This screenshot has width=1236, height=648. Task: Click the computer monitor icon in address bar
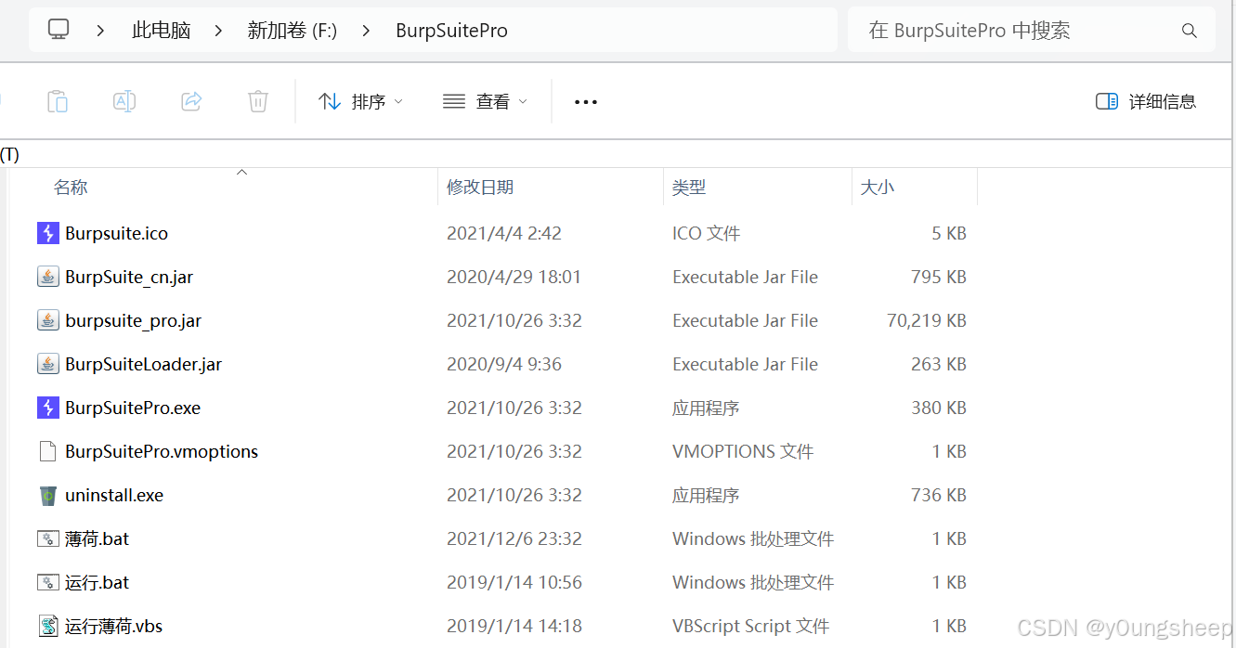(x=59, y=30)
